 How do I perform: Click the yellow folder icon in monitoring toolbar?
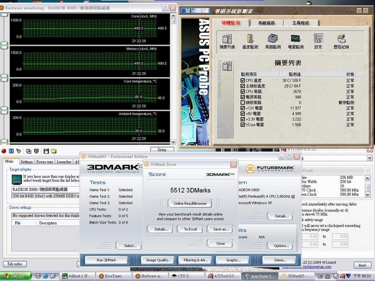[x=54, y=151]
